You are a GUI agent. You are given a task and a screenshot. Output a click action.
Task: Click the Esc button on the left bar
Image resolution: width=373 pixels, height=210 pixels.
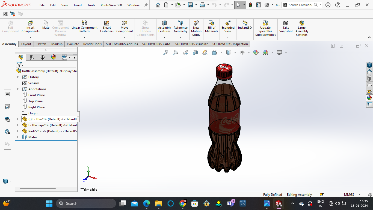pyautogui.click(x=7, y=94)
